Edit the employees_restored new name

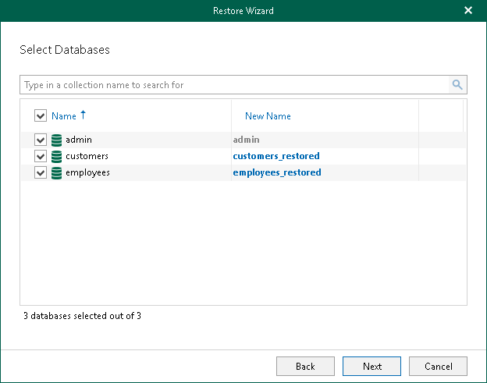[x=277, y=172]
